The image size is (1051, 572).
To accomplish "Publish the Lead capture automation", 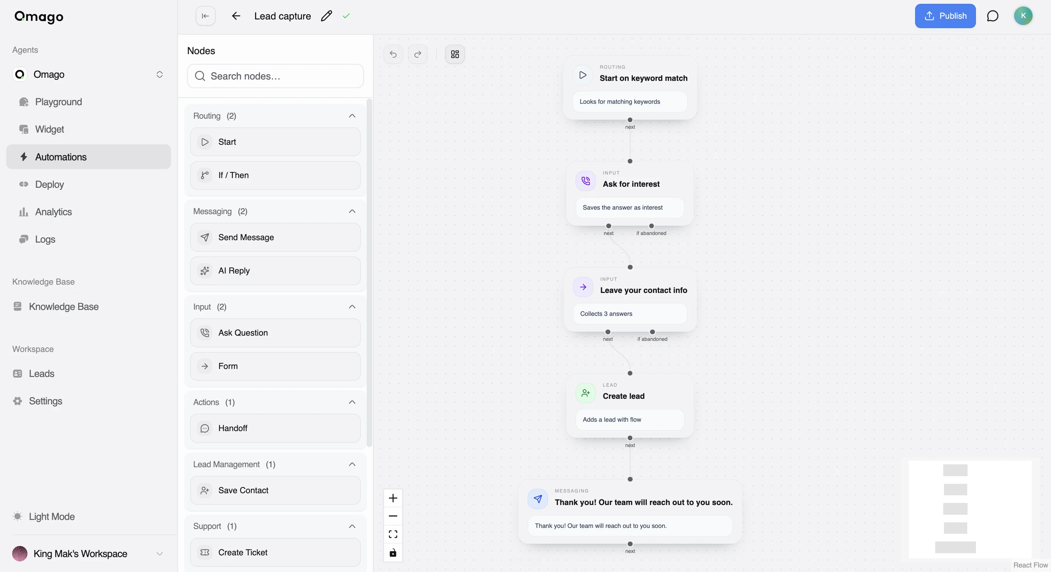I will (x=945, y=16).
